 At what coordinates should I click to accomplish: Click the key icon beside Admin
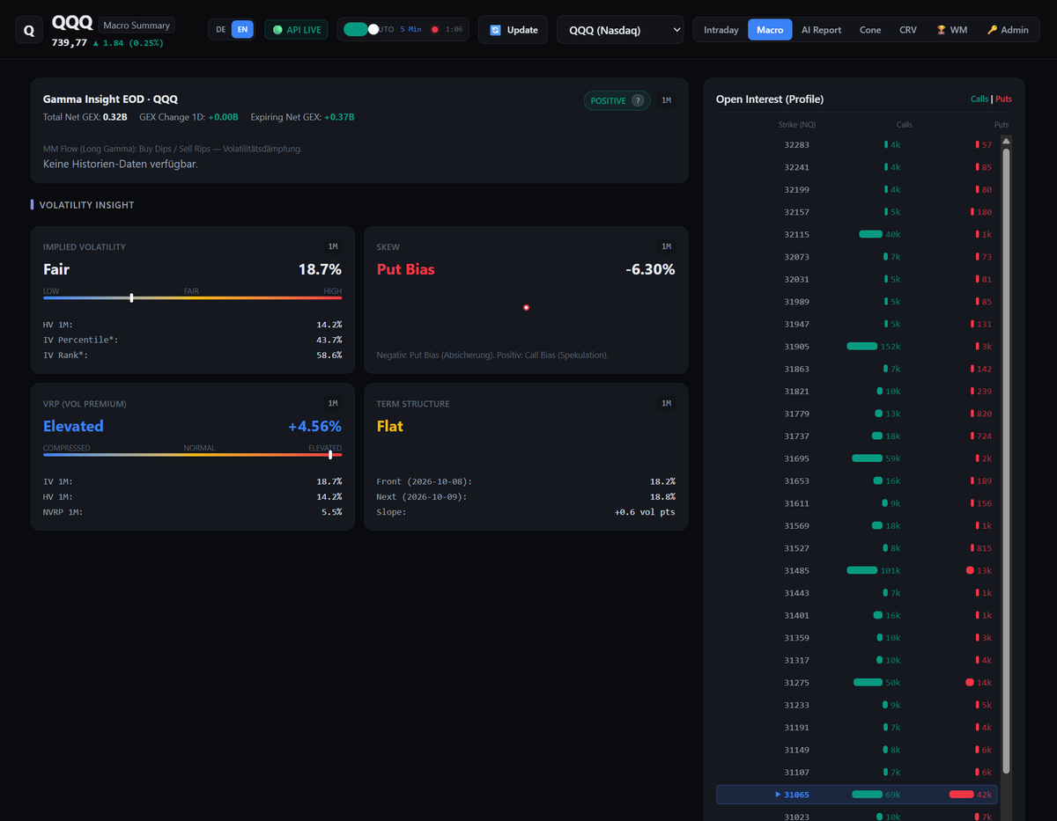click(x=992, y=30)
